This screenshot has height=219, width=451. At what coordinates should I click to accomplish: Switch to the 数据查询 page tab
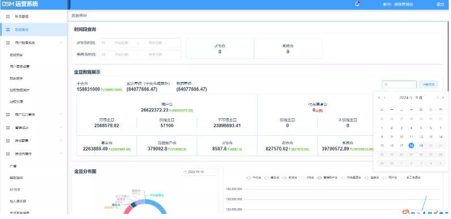(x=79, y=15)
